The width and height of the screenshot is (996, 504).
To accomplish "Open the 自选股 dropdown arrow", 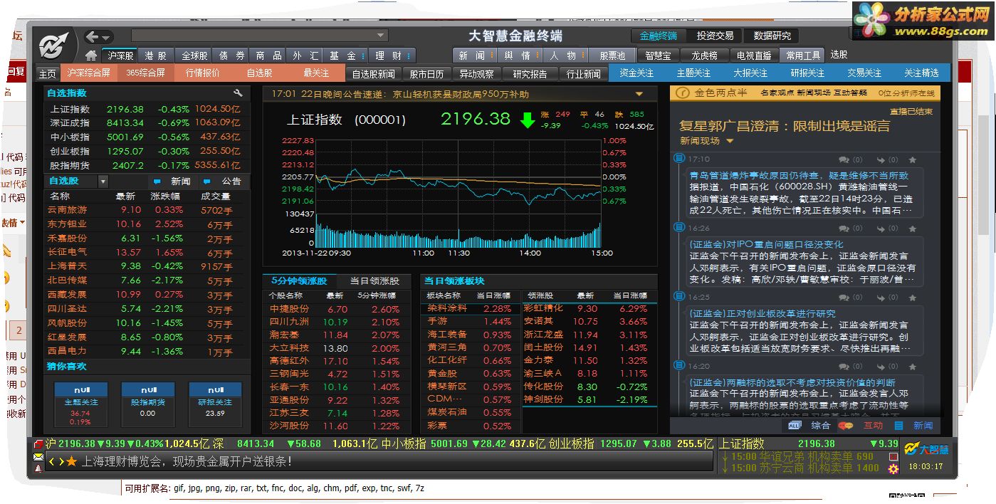I will coord(103,182).
